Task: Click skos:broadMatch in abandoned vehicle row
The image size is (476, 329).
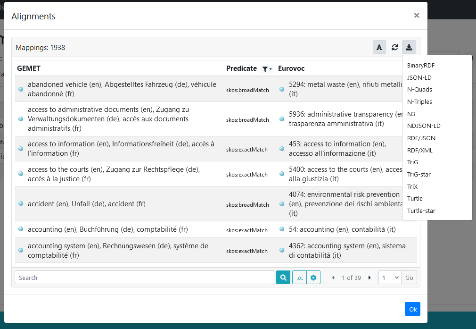Action: pyautogui.click(x=247, y=90)
